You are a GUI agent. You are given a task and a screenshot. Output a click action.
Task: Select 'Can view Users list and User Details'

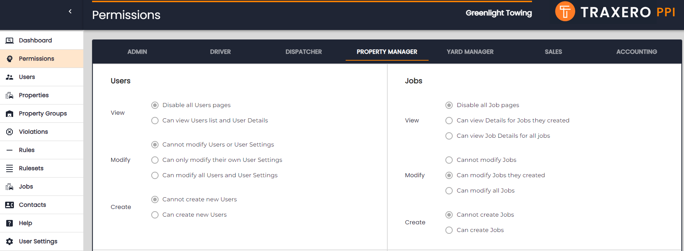click(x=155, y=120)
